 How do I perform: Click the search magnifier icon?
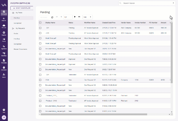(120, 3)
